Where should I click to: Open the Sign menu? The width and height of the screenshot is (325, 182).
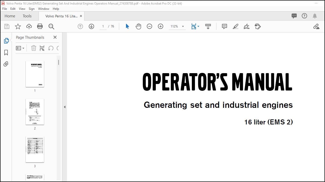32,9
